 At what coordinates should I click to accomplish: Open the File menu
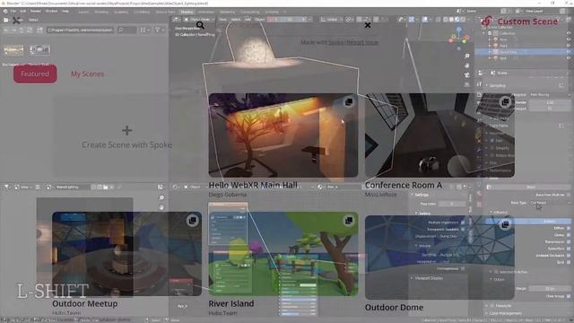tap(13, 12)
